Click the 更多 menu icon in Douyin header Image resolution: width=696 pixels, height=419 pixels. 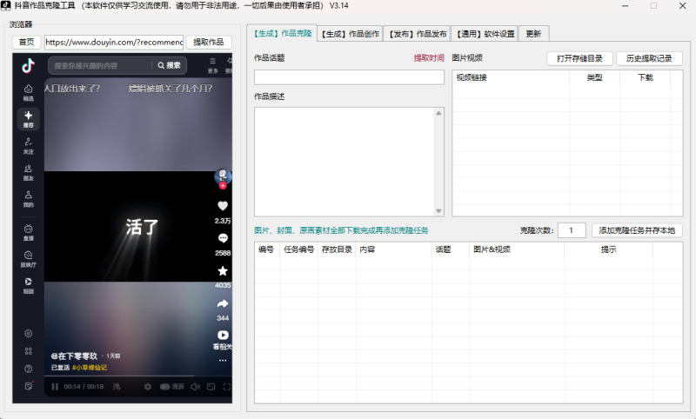tap(212, 65)
